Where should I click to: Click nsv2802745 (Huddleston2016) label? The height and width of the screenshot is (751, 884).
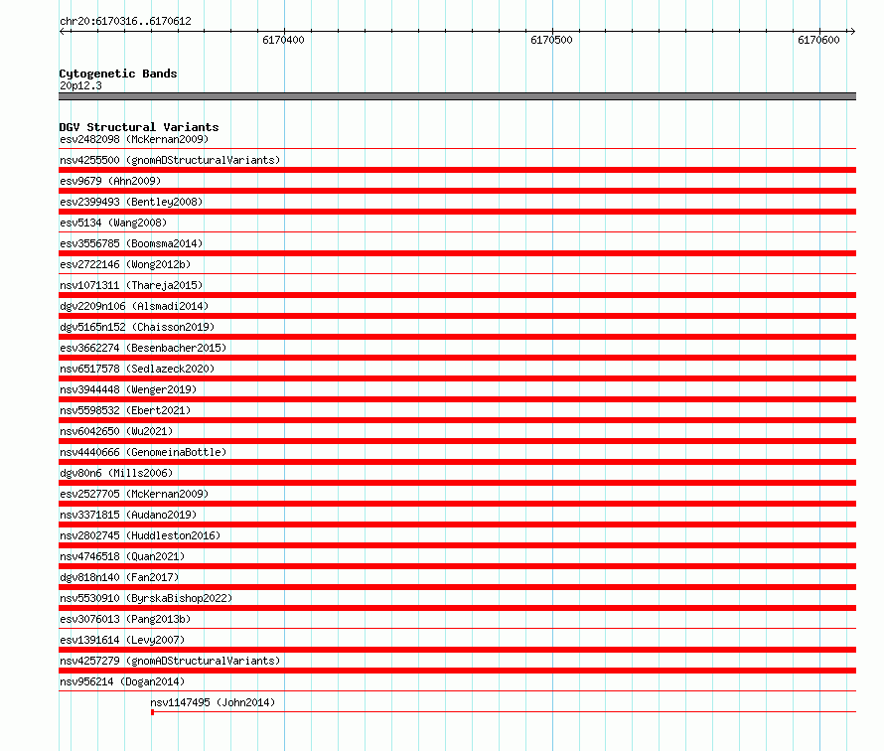(140, 535)
